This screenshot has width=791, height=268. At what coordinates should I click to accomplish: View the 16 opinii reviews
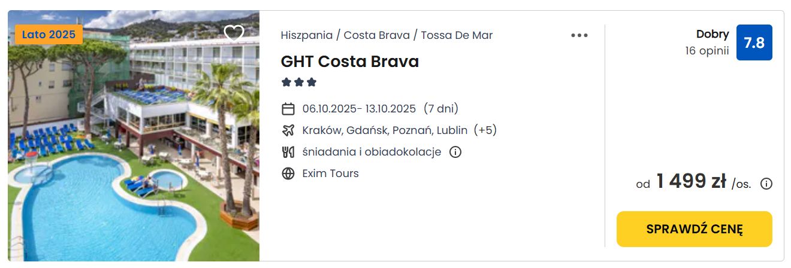tap(707, 51)
